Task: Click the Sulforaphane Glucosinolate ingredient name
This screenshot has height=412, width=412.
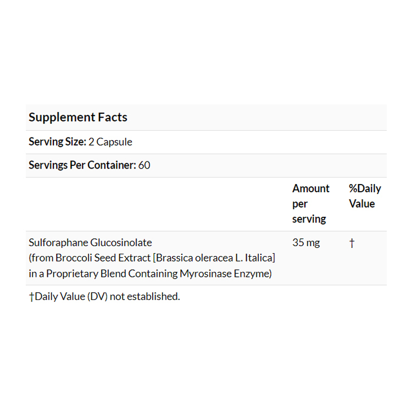Action: click(90, 242)
